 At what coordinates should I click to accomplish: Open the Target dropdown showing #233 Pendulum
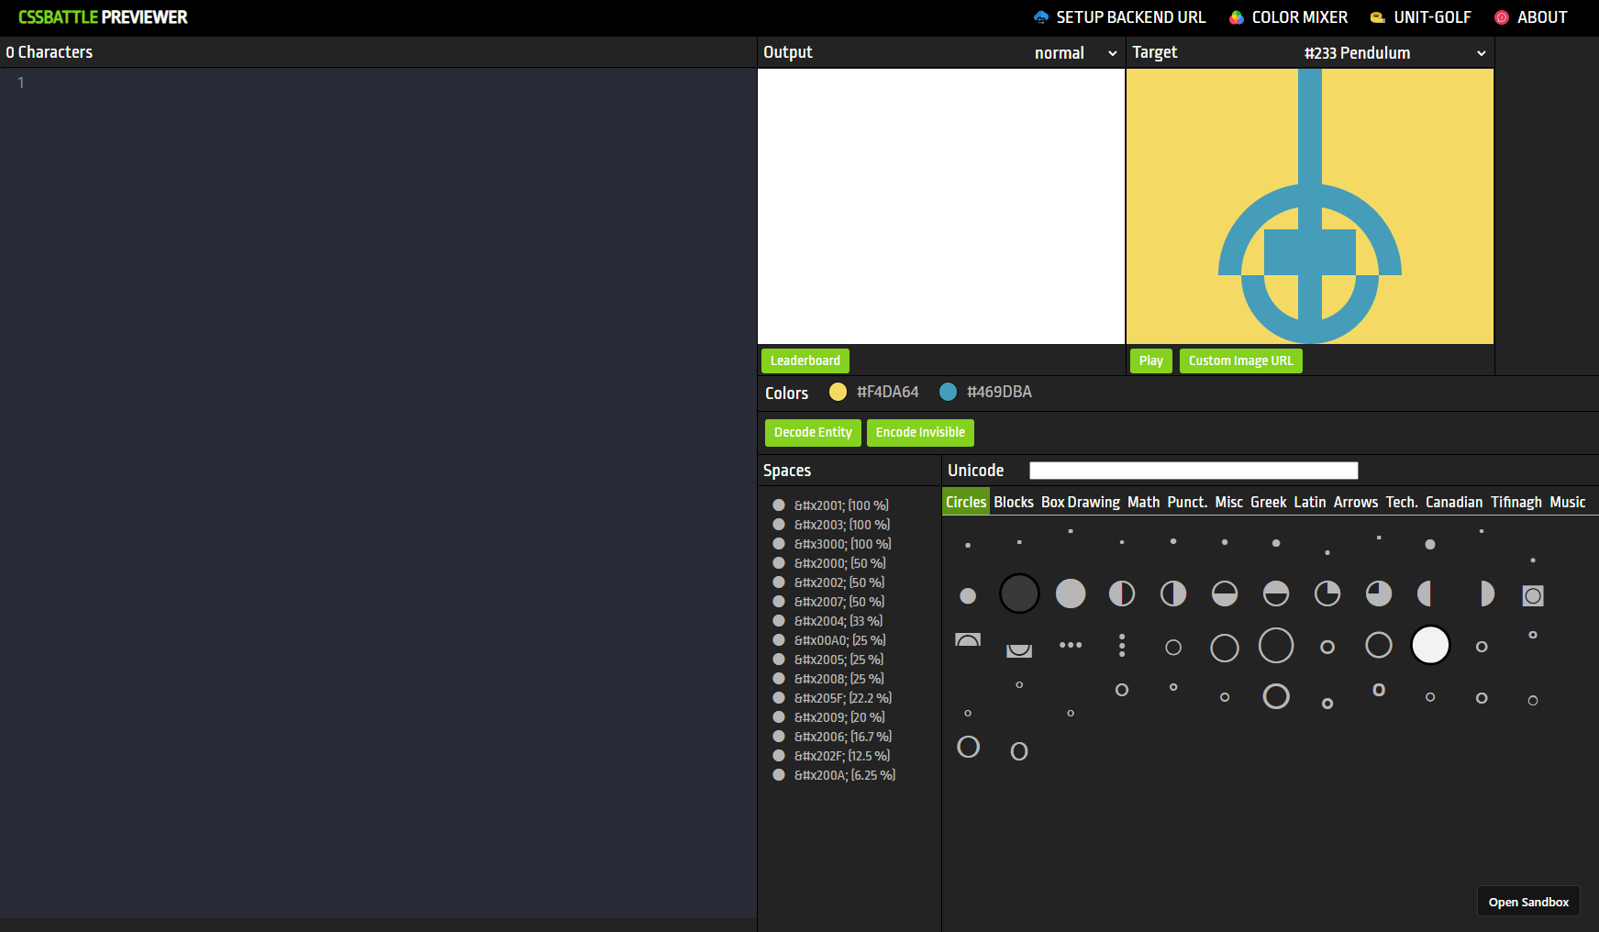(x=1391, y=52)
